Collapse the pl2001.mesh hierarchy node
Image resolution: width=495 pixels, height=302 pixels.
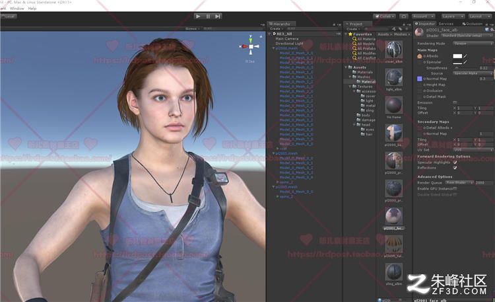tap(273, 153)
